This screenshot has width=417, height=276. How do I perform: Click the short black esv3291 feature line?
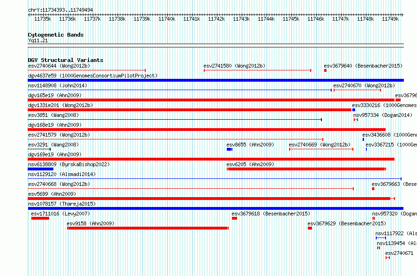point(39,149)
